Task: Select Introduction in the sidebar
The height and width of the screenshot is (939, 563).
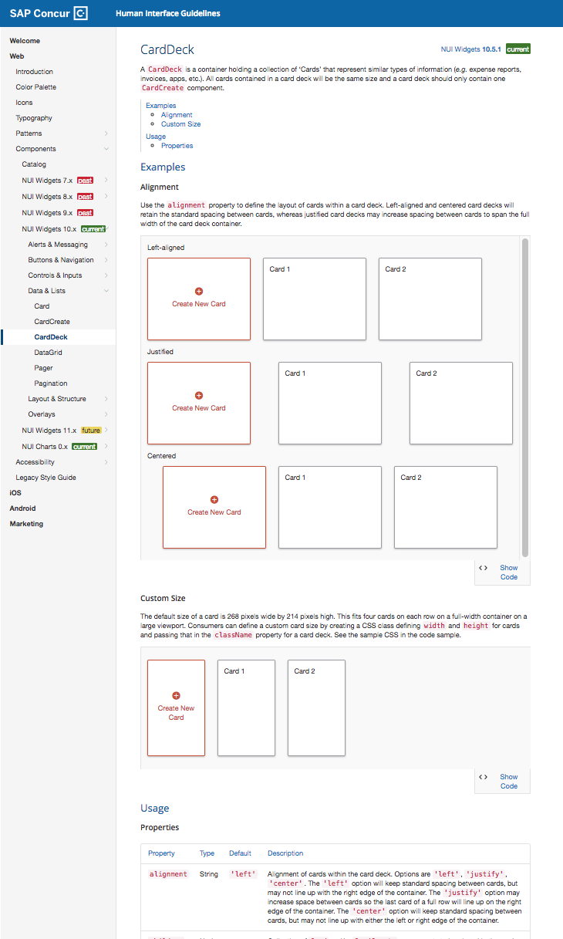Action: point(35,72)
